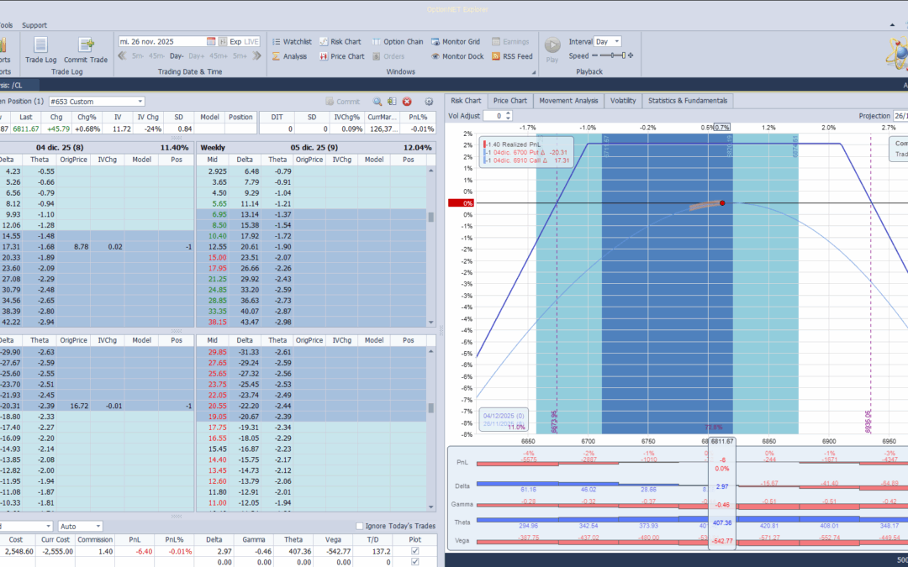Screen dimensions: 908x567
Task: Open the position settings gear
Action: click(429, 102)
